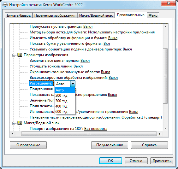This screenshot has height=169, width=178.
Task: Choose 600 т/д resolution option
Action: pos(65,112)
